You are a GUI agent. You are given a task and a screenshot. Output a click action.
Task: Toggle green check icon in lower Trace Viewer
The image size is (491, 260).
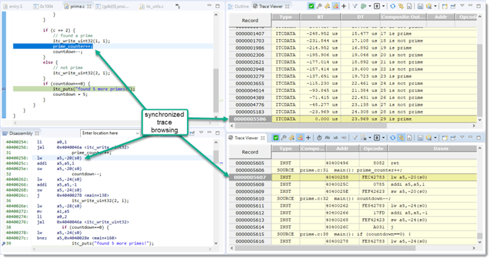(x=276, y=138)
